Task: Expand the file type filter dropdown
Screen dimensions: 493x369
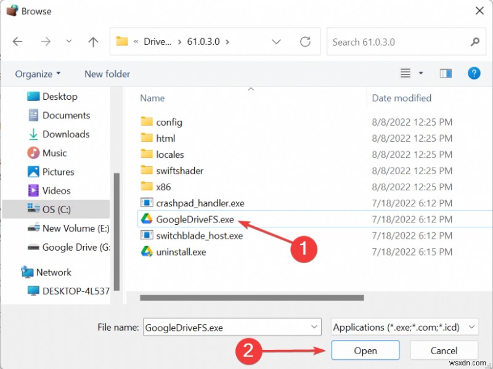Action: coord(471,328)
